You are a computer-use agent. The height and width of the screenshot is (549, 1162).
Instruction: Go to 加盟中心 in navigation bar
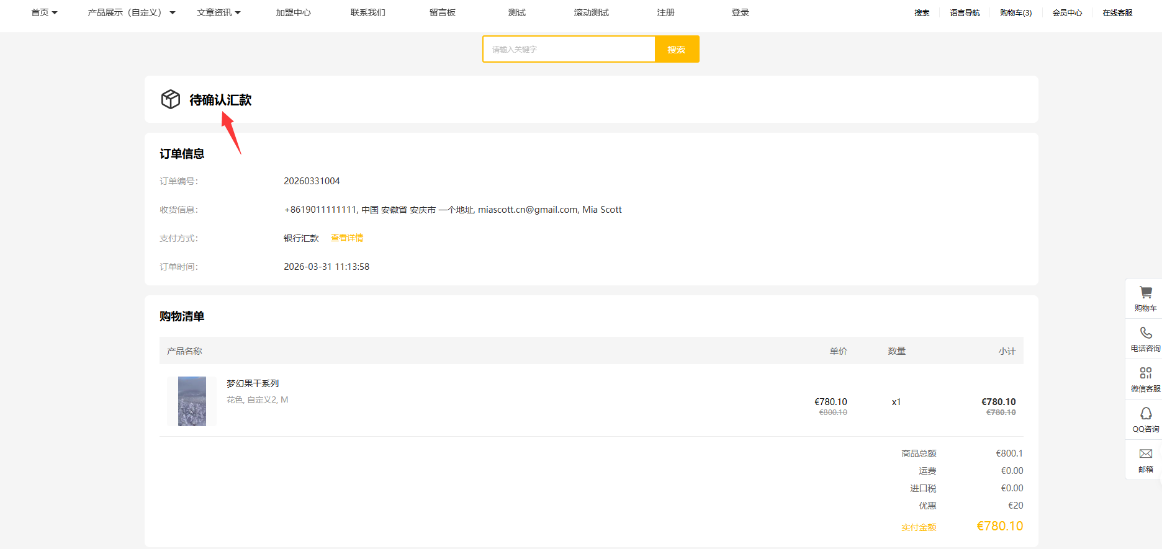click(x=293, y=12)
